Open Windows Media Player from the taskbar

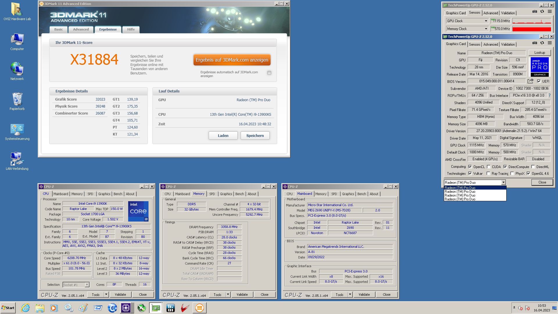pos(54,308)
